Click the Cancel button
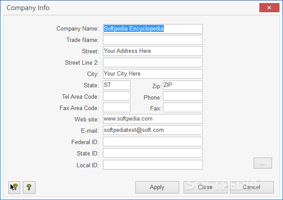This screenshot has height=200, width=283. 252,187
